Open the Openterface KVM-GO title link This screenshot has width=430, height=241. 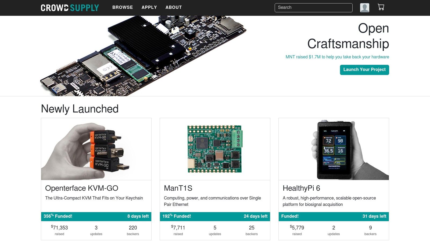pos(82,188)
